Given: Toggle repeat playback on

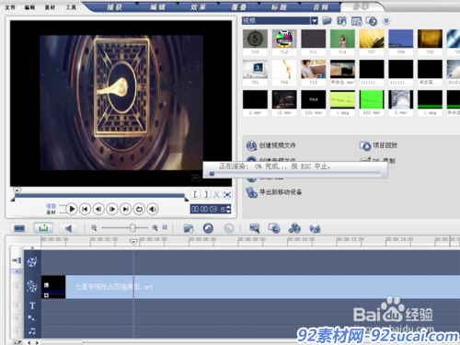Looking at the screenshot, I should click(x=139, y=209).
